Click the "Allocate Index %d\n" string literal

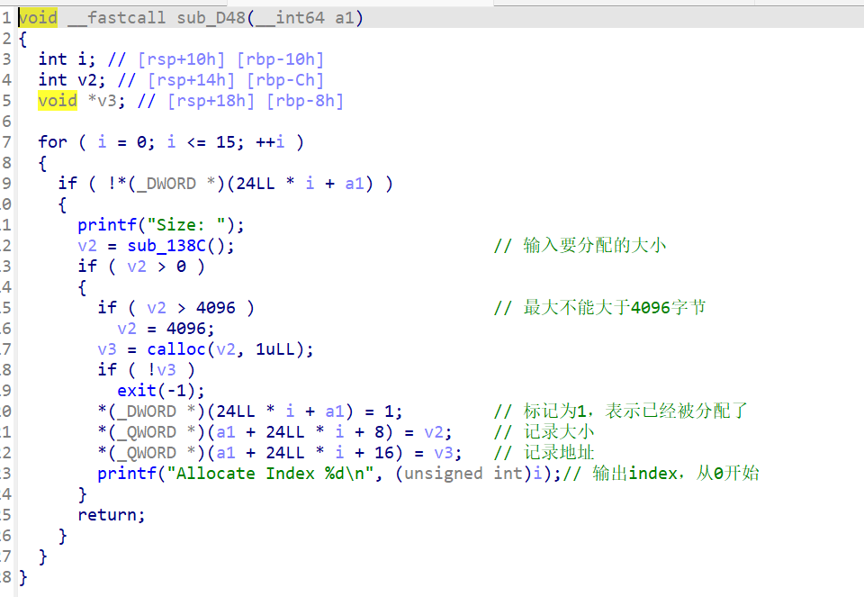(283, 474)
